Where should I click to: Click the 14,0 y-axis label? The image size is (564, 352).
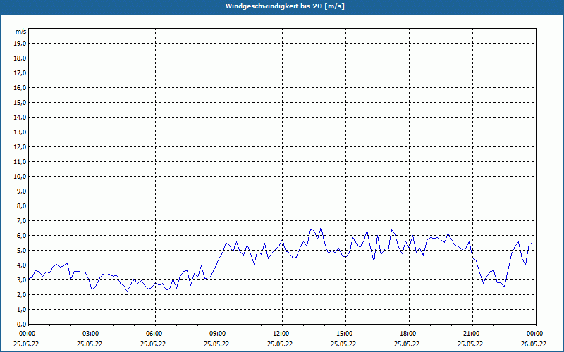(x=20, y=117)
